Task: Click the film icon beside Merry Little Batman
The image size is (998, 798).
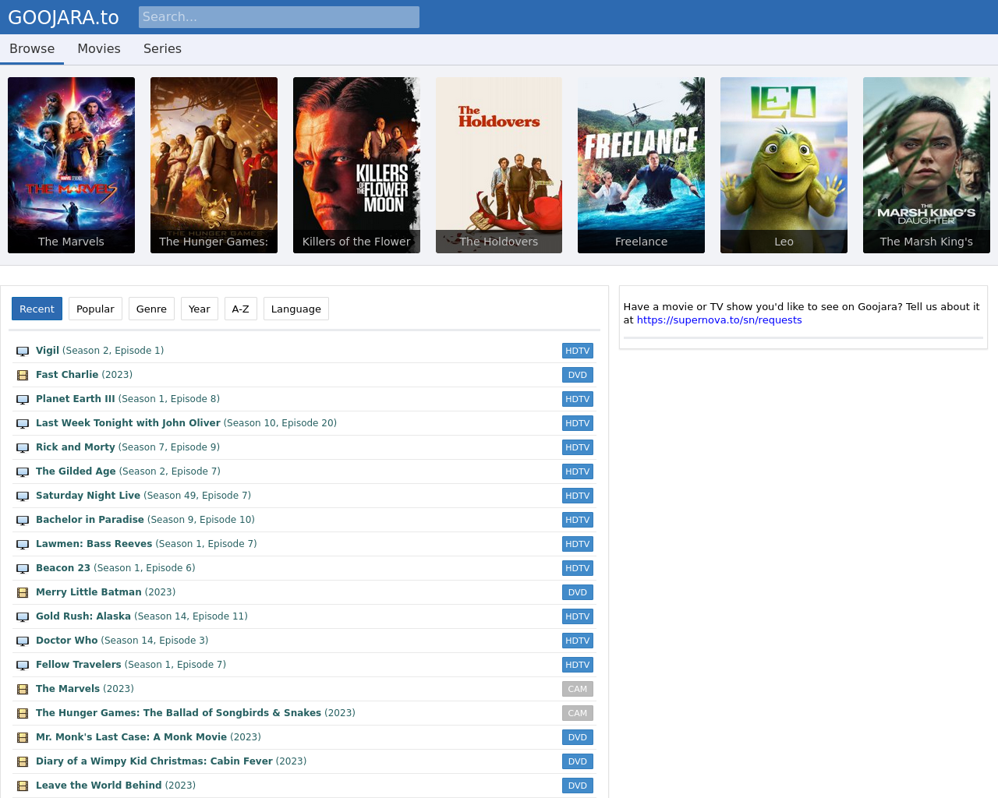Action: pyautogui.click(x=23, y=593)
